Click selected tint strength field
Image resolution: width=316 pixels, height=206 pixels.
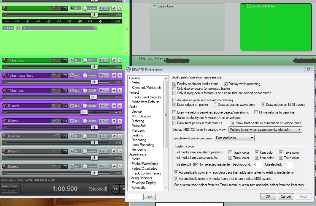[257, 165]
